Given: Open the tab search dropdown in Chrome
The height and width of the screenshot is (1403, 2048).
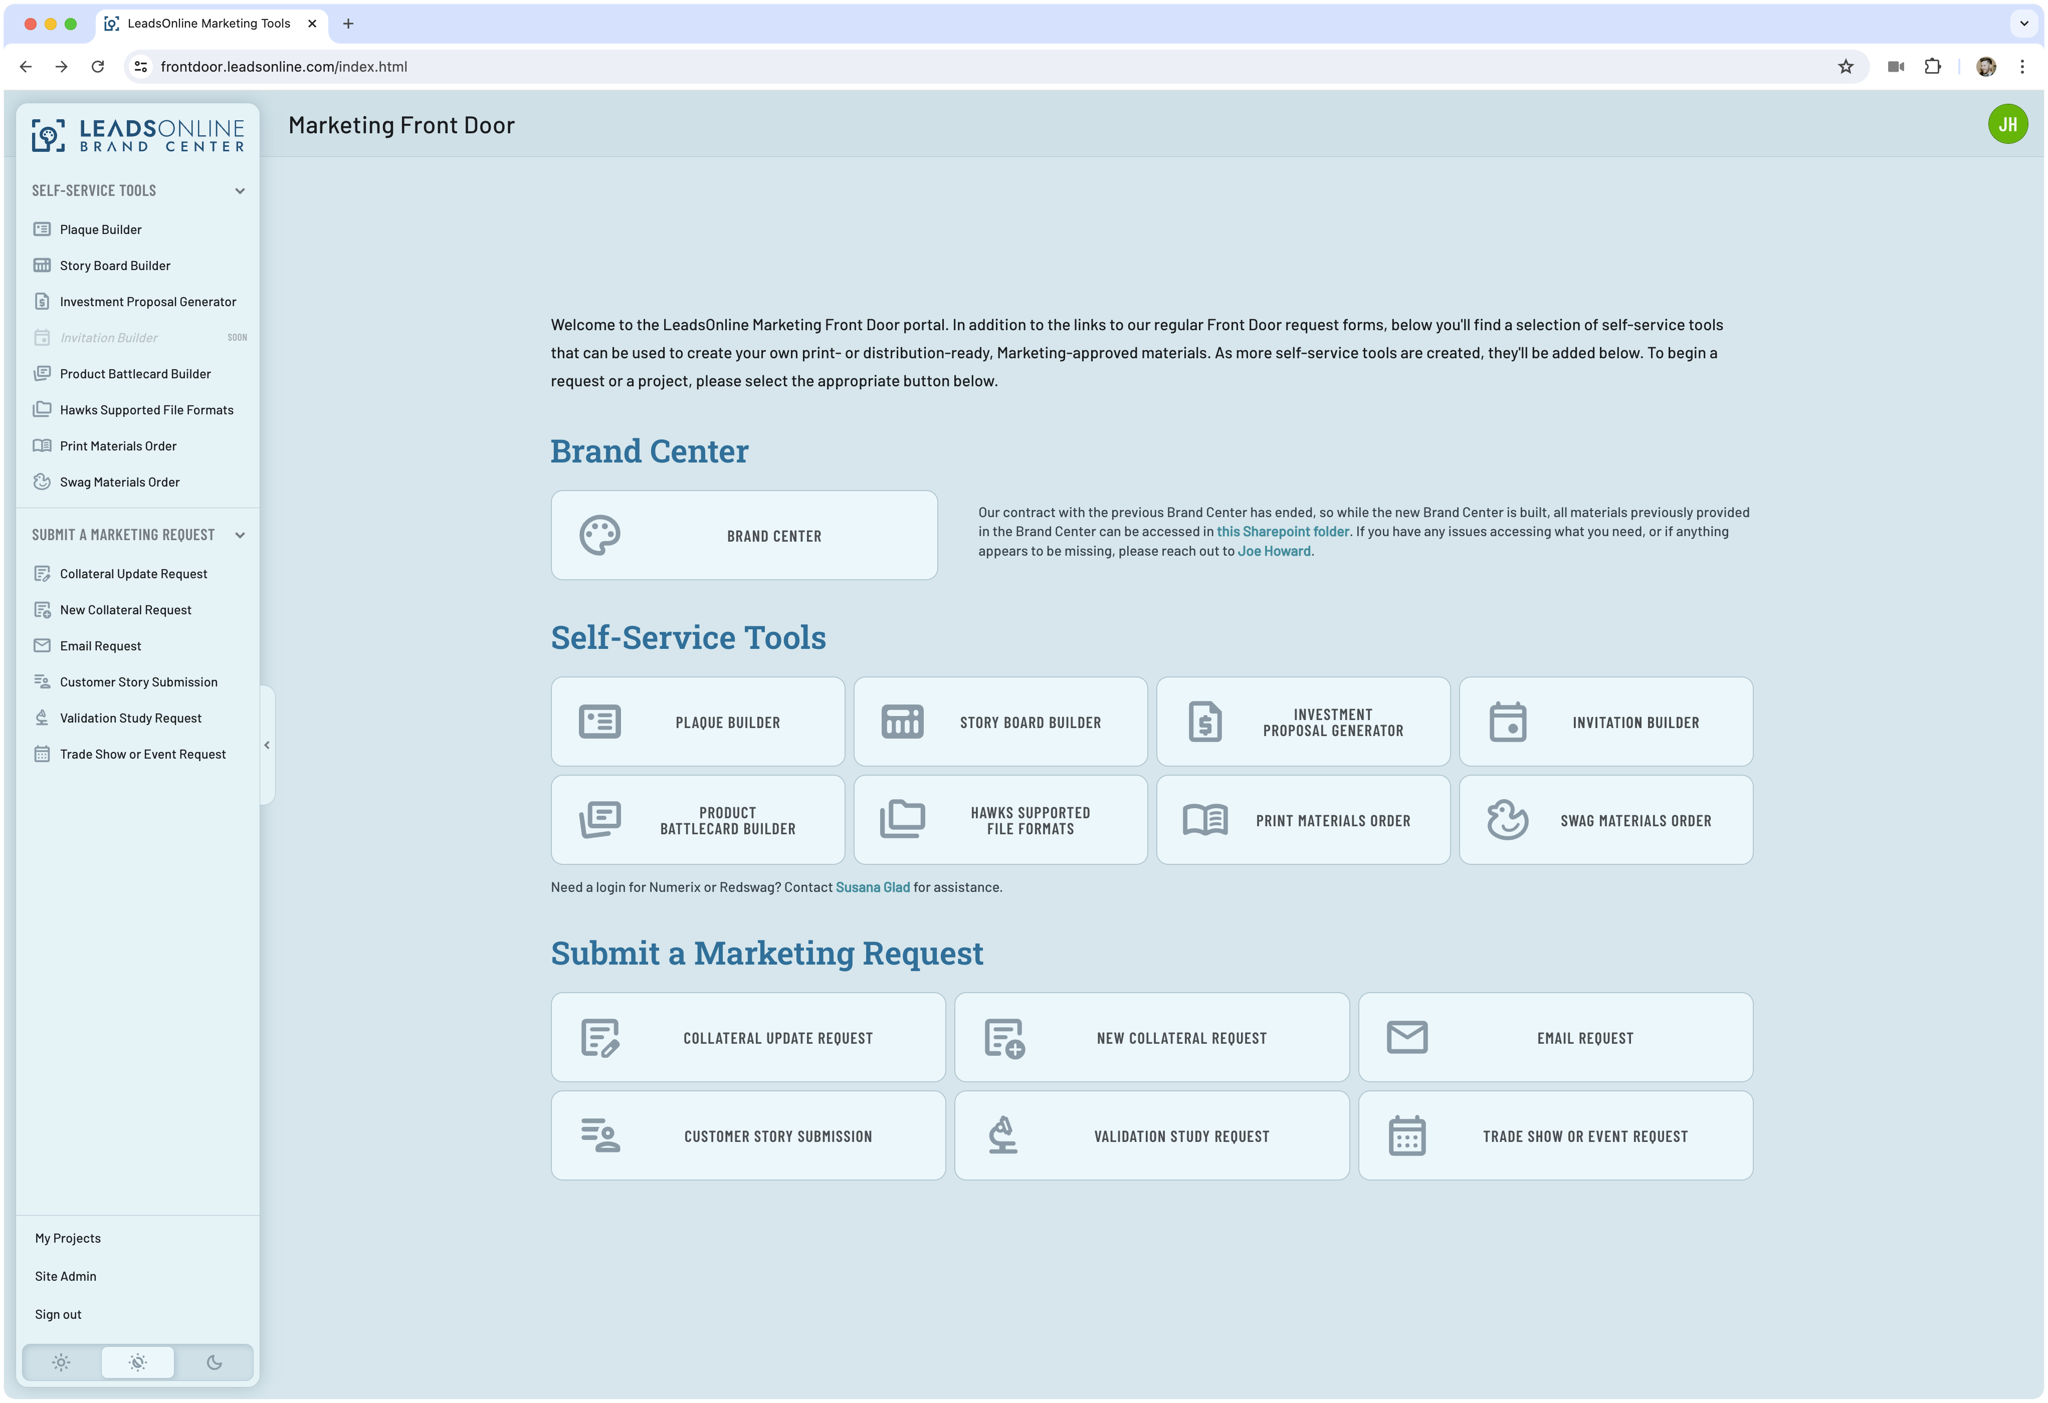Looking at the screenshot, I should (2024, 24).
